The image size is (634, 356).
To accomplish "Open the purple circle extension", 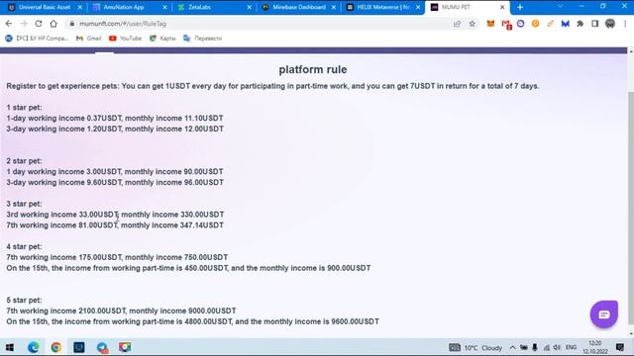I will [520, 24].
